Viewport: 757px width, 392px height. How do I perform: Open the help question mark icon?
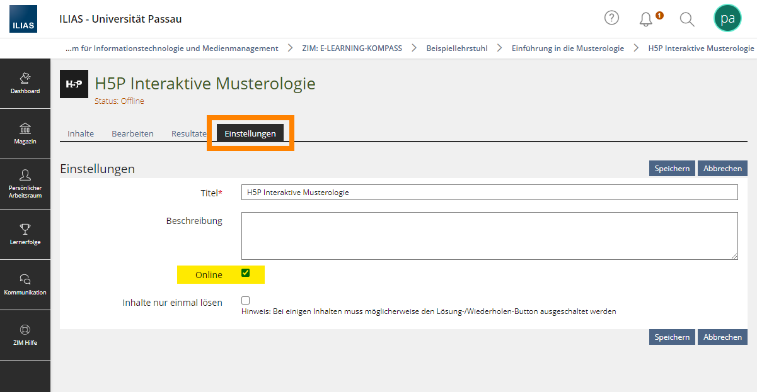pyautogui.click(x=611, y=18)
